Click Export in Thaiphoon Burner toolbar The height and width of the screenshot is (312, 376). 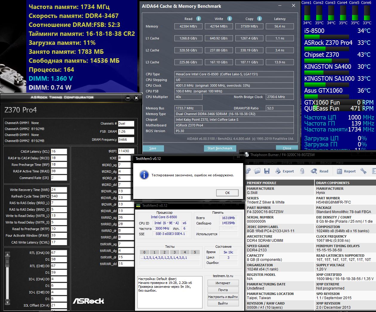[x=285, y=171]
